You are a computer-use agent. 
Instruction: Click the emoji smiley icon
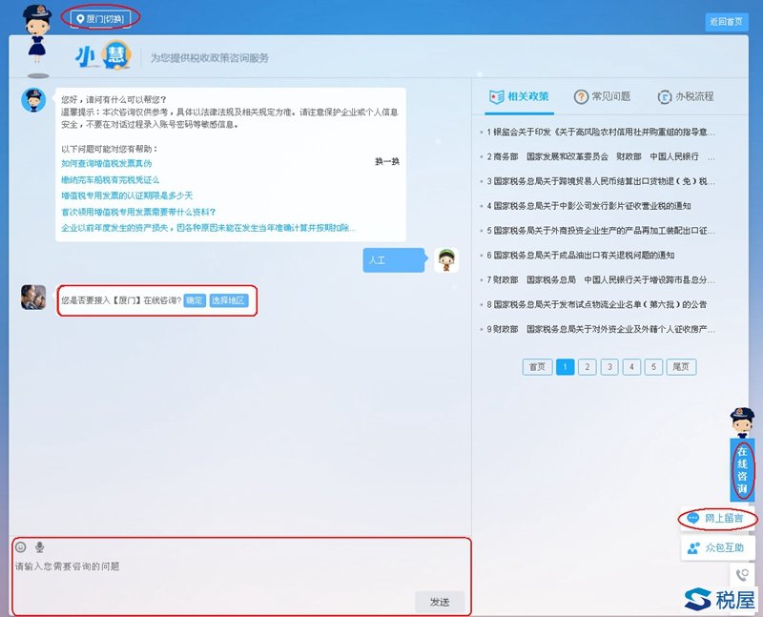tap(21, 546)
